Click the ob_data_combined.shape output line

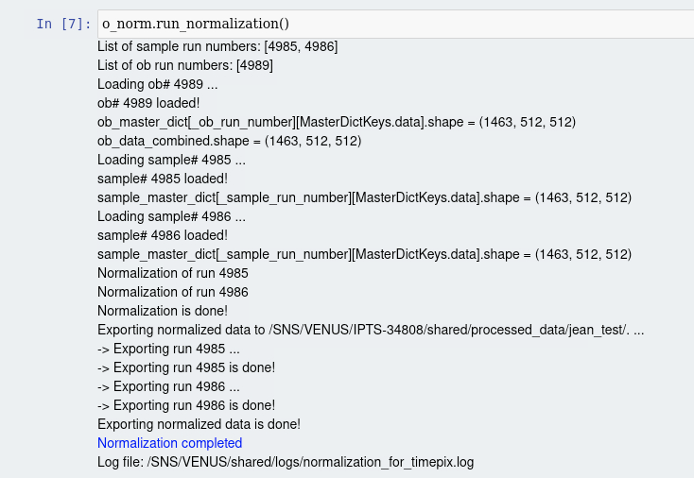pos(230,141)
